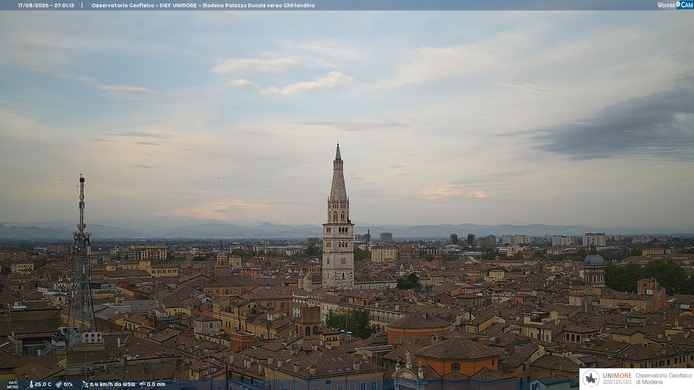Click the humidity water drops icon
The height and width of the screenshot is (390, 694).
[59, 384]
